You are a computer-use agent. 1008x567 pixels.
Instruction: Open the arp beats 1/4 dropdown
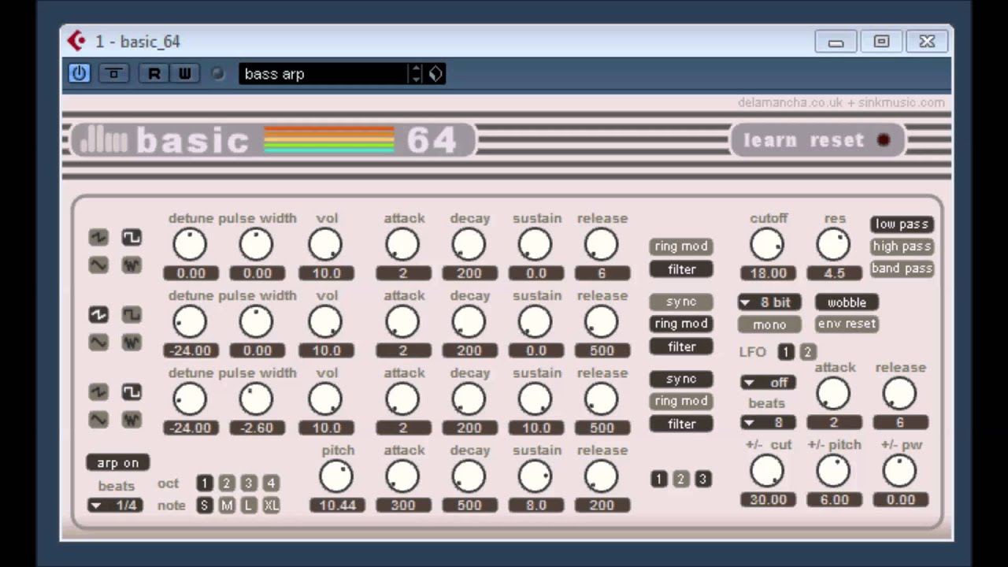point(115,506)
